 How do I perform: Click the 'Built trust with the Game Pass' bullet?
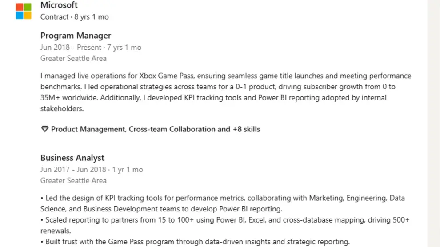(x=197, y=242)
